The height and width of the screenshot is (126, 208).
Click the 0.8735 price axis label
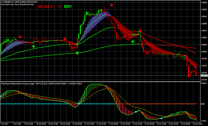pyautogui.click(x=204, y=80)
